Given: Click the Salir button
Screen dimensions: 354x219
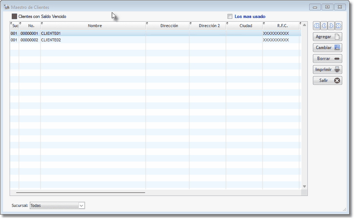Looking at the screenshot, I should (328, 80).
